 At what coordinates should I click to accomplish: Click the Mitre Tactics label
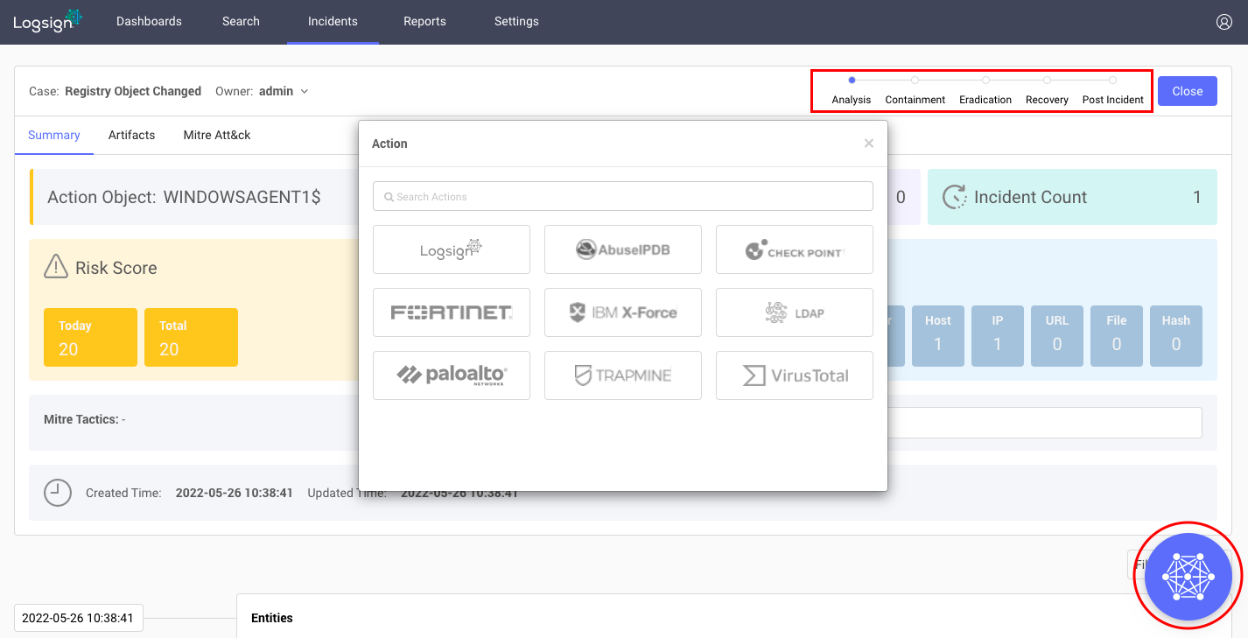tap(81, 419)
